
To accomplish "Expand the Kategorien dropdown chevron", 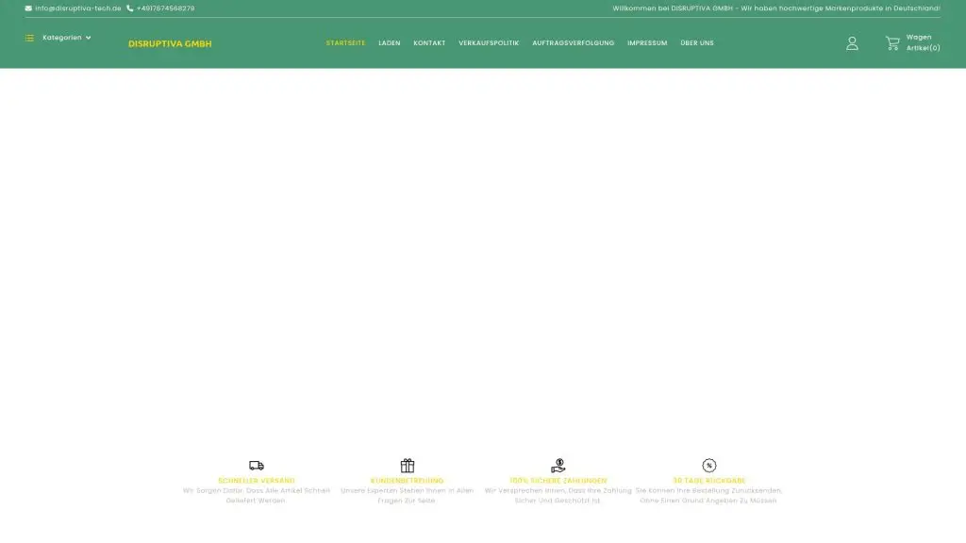I will pos(89,38).
